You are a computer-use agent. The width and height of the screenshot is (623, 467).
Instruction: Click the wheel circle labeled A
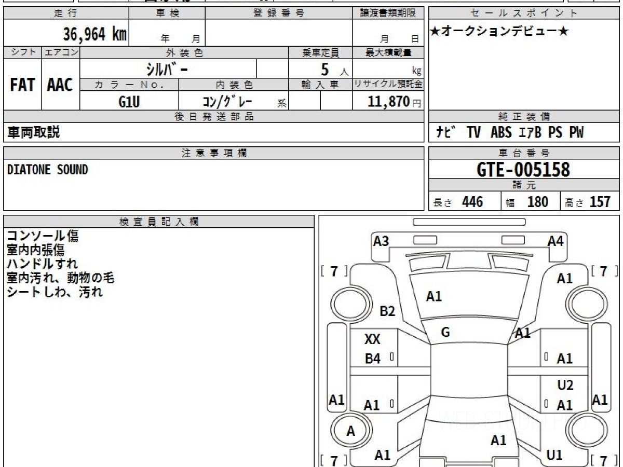351,431
